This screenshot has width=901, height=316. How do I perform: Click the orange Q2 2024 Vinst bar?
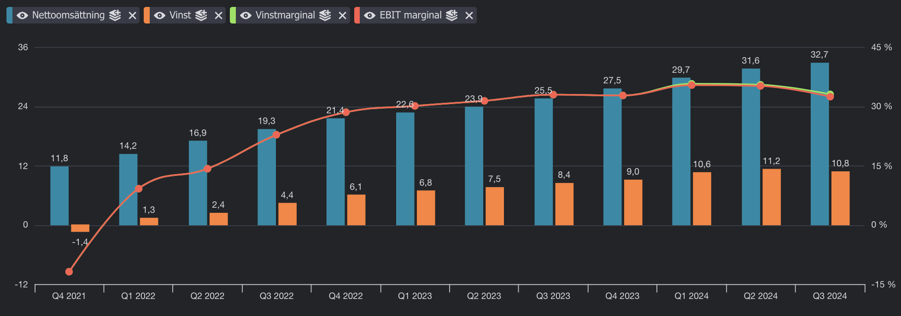click(772, 197)
